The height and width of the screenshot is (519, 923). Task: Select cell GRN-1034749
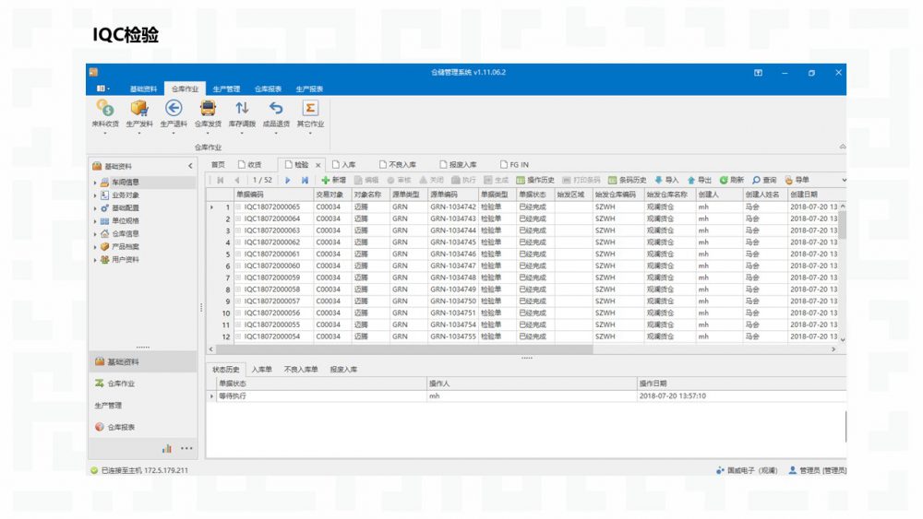pyautogui.click(x=453, y=289)
